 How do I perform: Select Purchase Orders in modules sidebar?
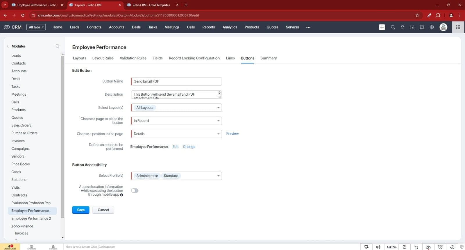click(24, 133)
